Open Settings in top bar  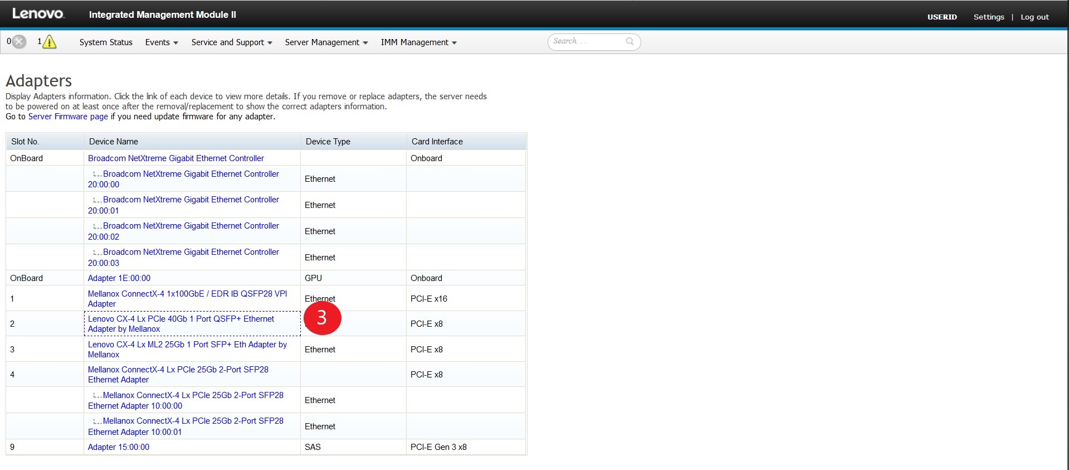pos(988,17)
